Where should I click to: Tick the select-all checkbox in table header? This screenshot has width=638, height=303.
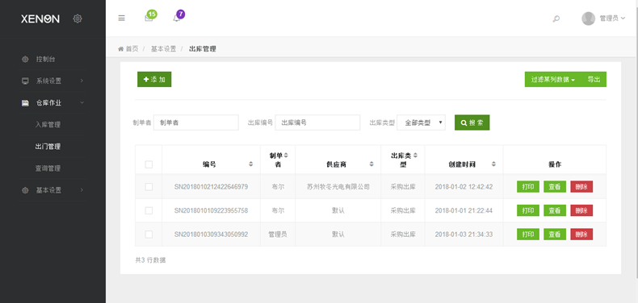[x=149, y=164]
